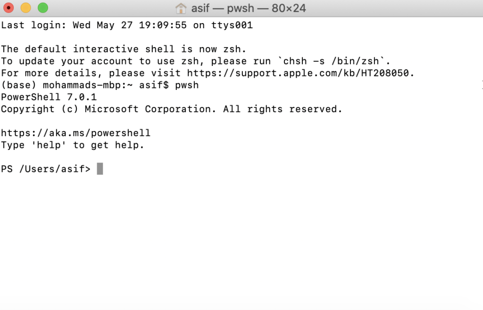483x310 pixels.
Task: Click the PS /Users/asif> prompt line
Action: click(x=46, y=168)
